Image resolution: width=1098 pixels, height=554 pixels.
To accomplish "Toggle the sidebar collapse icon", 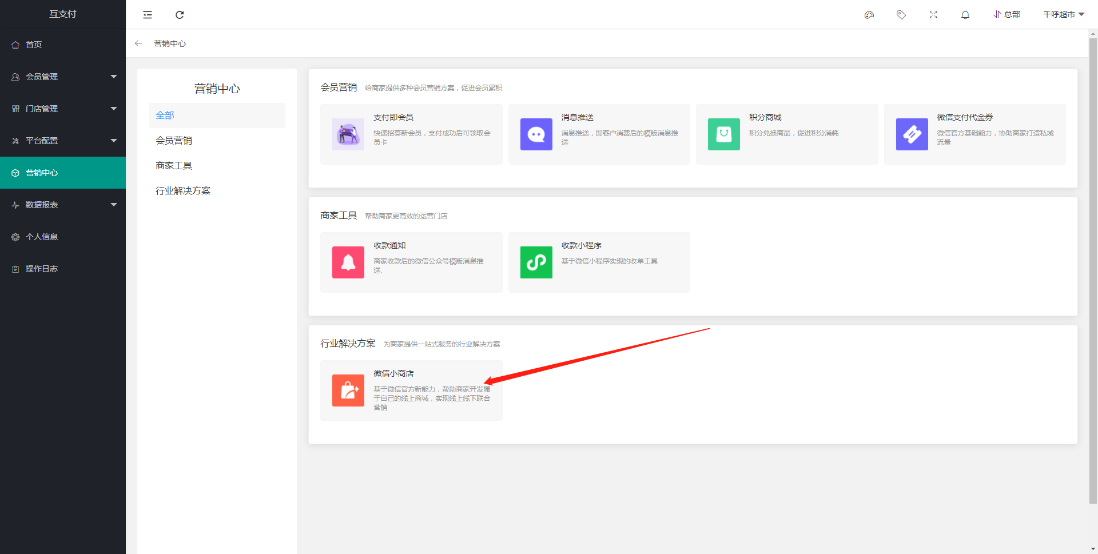I will pyautogui.click(x=148, y=15).
